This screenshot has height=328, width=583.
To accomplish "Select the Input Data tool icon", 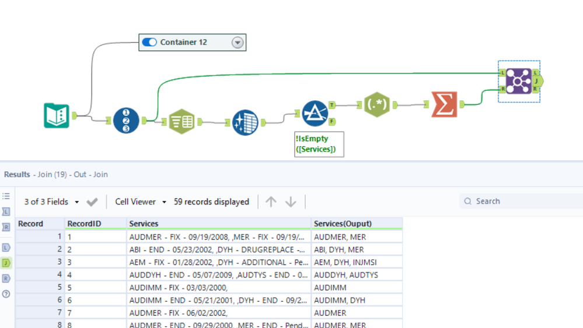I will [57, 115].
